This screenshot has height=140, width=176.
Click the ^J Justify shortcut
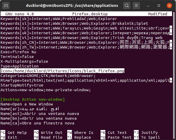coord(146,133)
